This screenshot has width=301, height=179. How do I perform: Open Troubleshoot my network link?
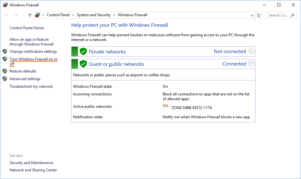31,86
